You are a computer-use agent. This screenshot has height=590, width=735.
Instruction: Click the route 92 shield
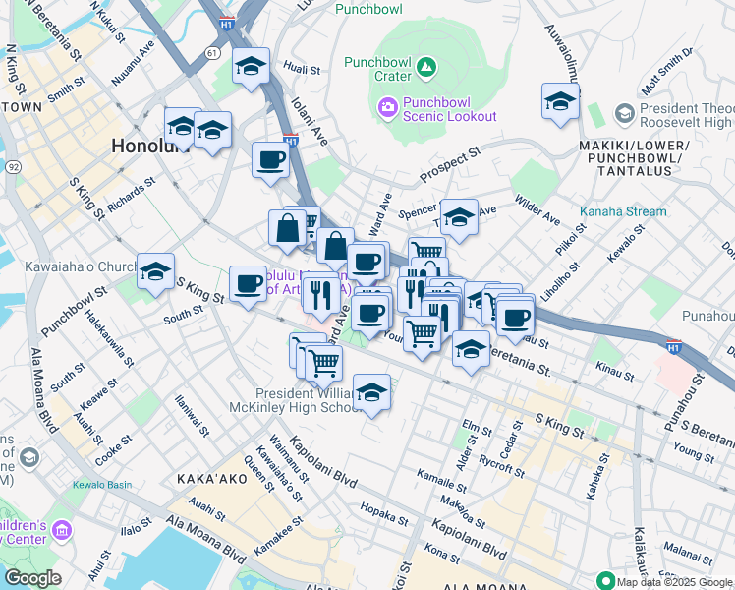(x=14, y=166)
